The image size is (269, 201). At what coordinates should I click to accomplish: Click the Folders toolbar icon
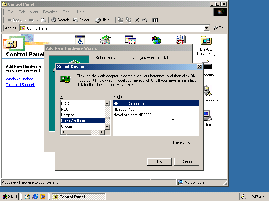point(82,20)
